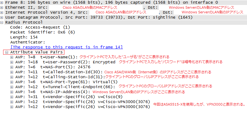
Task: Expand the NAS-IP-Address(4) AVP
Action: (x=12, y=92)
